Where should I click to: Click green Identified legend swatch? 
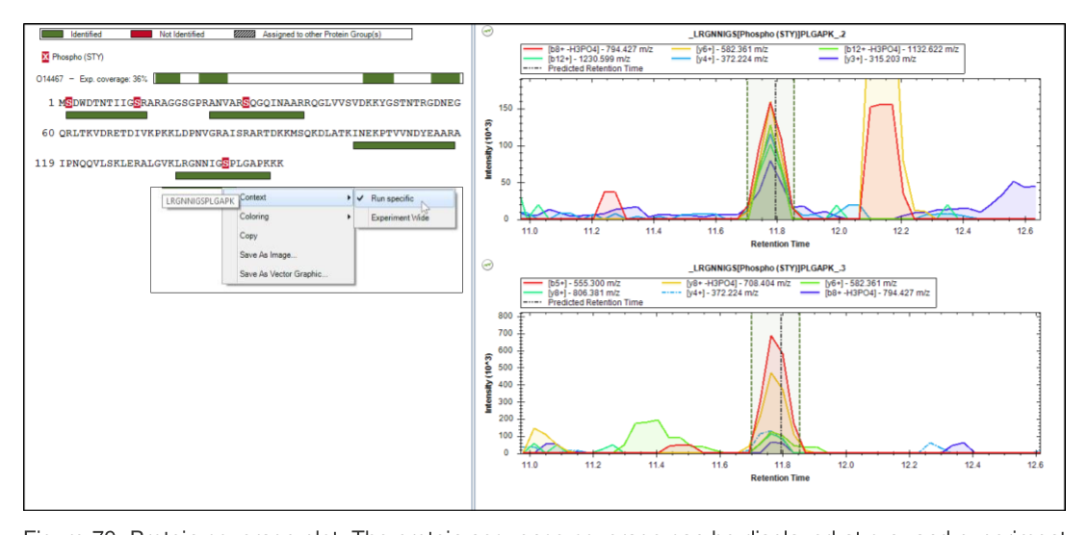point(53,34)
